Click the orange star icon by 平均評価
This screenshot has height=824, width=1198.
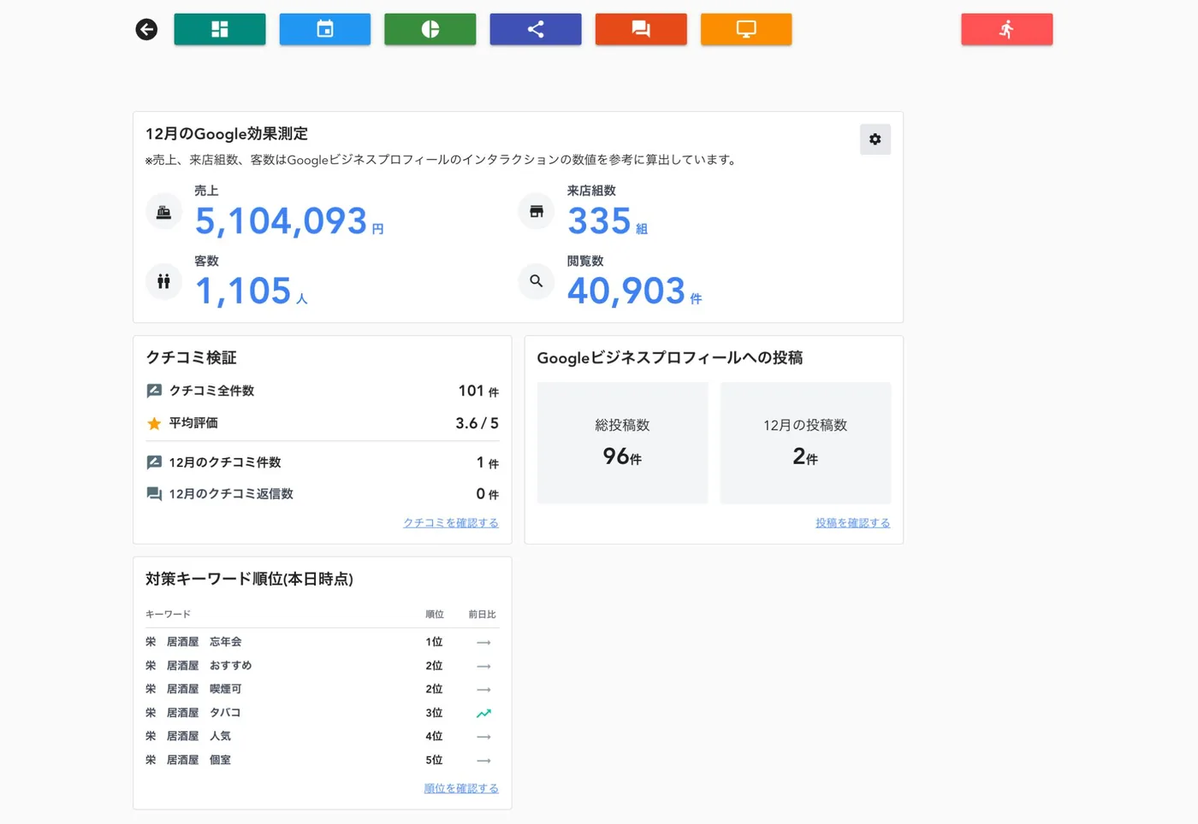click(x=154, y=423)
